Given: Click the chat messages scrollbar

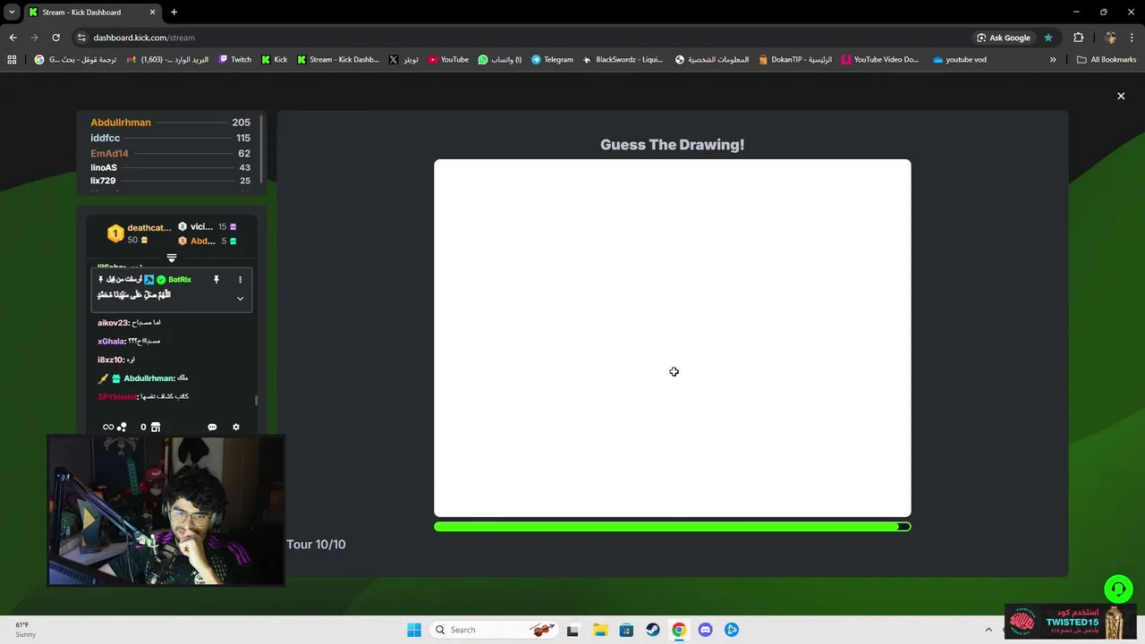Looking at the screenshot, I should 257,401.
